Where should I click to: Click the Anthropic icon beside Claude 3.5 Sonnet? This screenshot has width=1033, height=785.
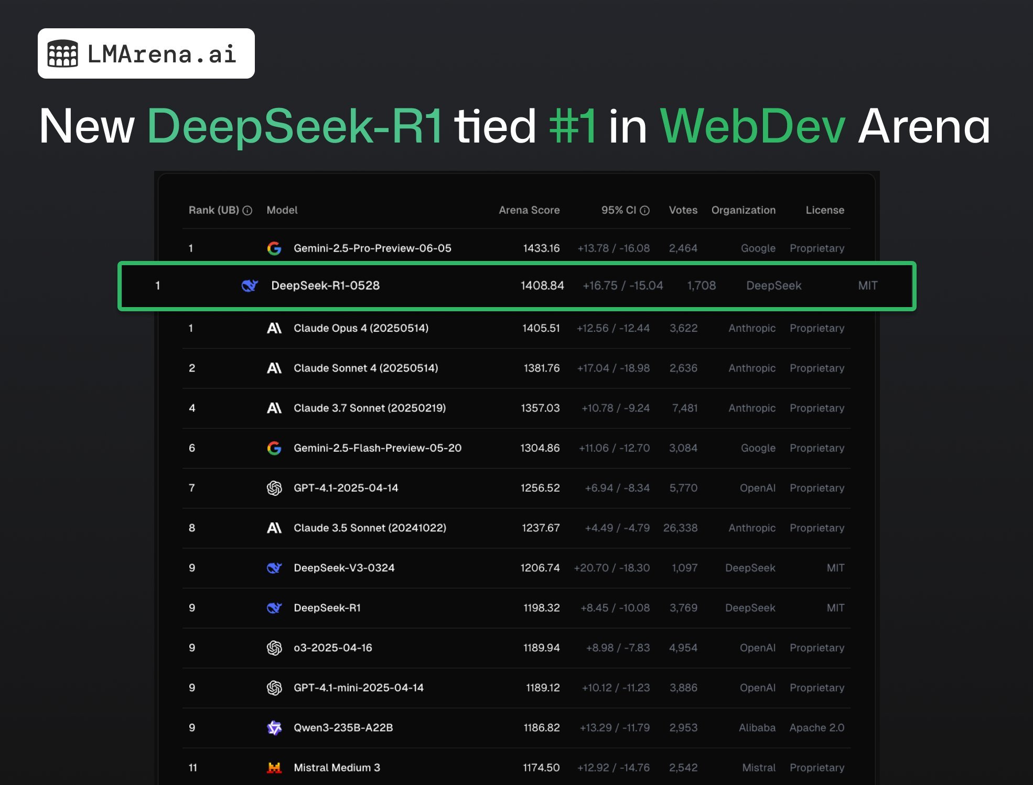(x=274, y=528)
